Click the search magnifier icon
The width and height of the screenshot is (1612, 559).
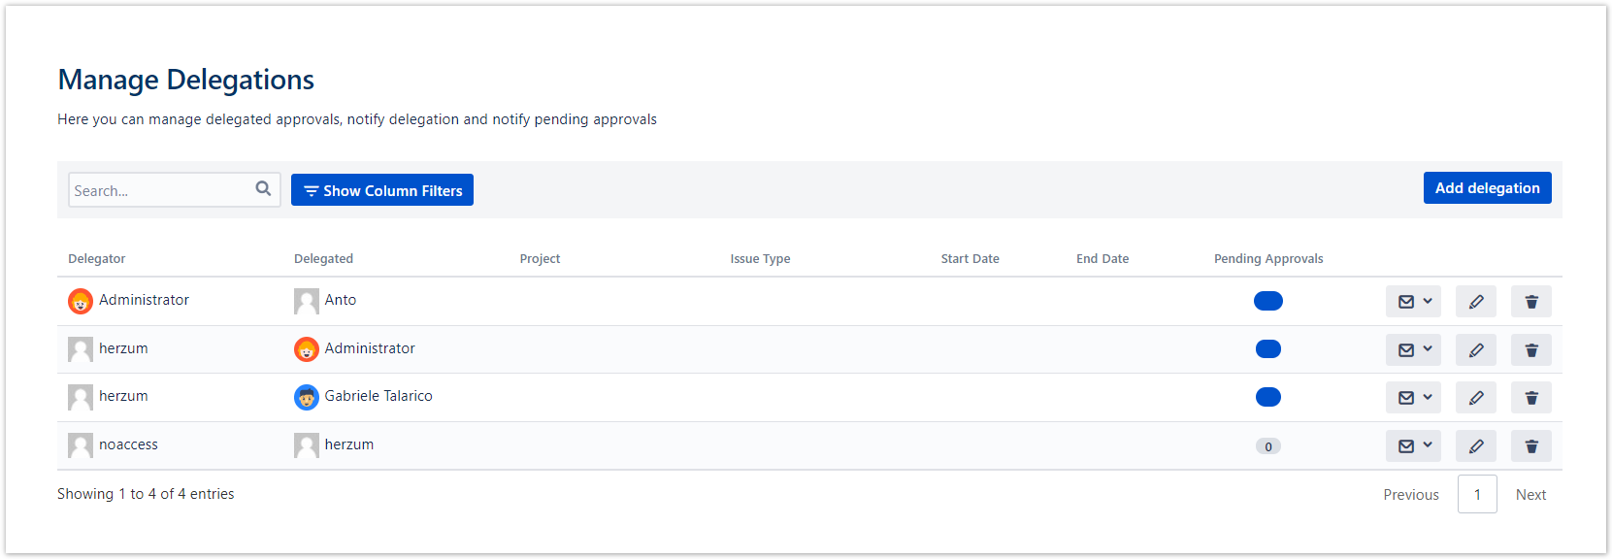pos(263,189)
